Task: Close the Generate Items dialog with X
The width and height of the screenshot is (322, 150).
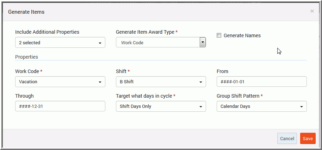Action: [x=312, y=11]
